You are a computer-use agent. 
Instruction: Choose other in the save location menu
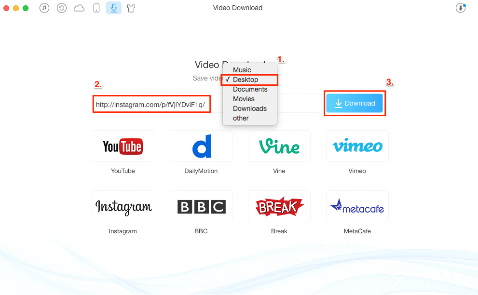tap(250, 118)
